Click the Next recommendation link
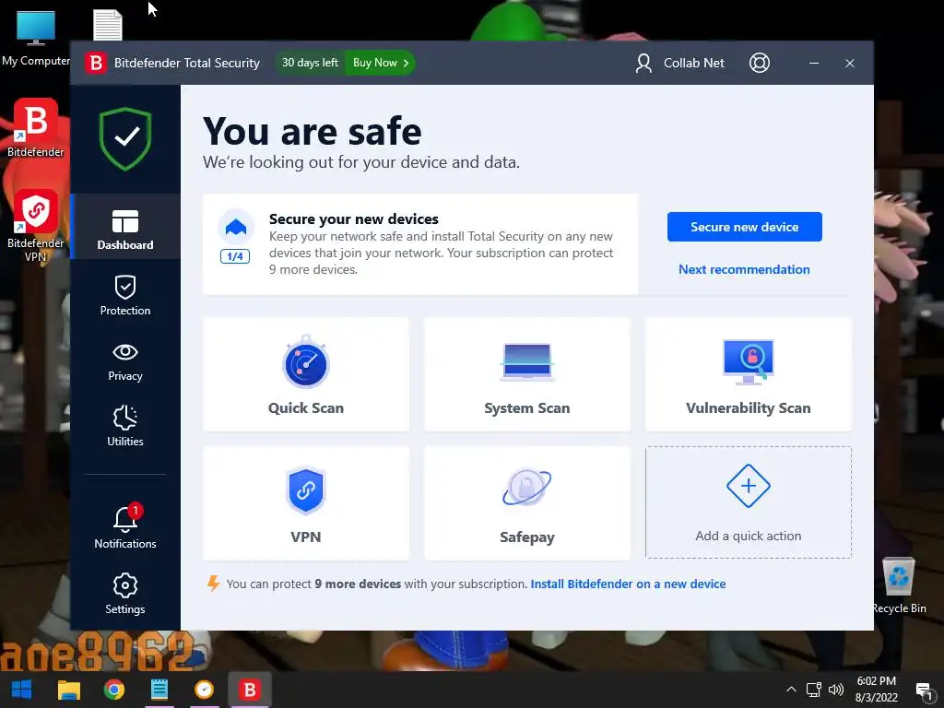 click(744, 269)
